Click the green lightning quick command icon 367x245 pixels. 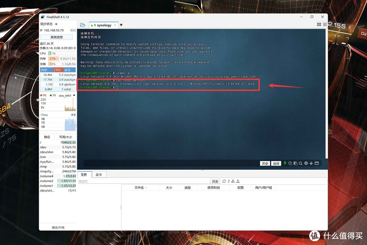click(285, 163)
